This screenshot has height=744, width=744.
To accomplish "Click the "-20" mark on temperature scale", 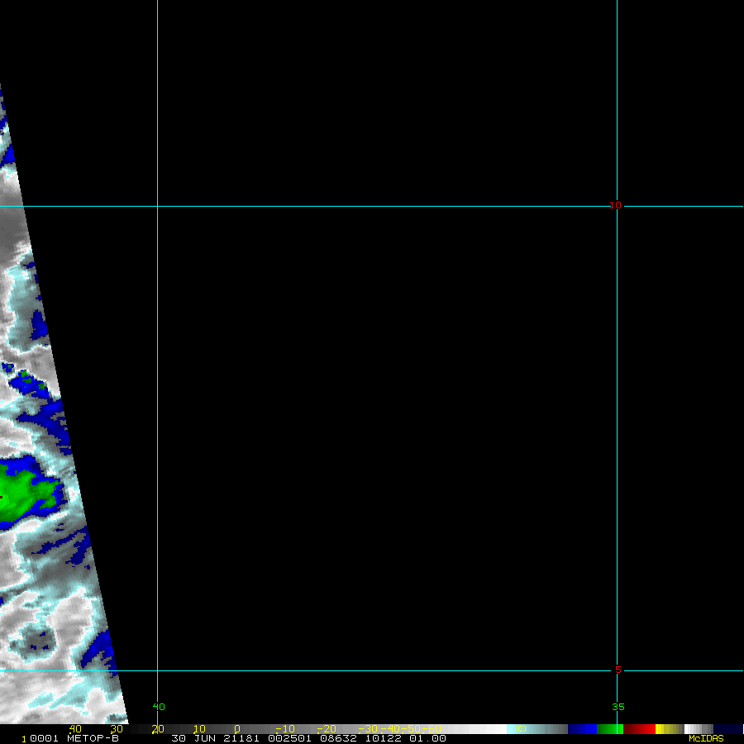I will [327, 729].
